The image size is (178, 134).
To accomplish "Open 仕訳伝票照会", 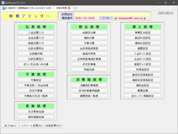I will tap(36, 48).
